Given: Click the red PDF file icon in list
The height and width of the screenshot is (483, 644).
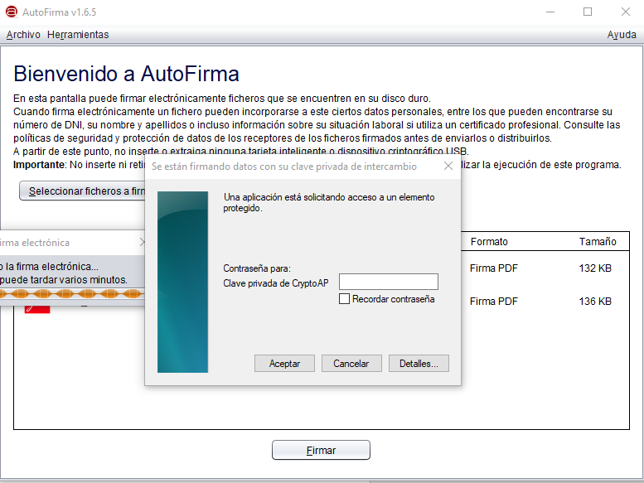Looking at the screenshot, I should coord(37,309).
